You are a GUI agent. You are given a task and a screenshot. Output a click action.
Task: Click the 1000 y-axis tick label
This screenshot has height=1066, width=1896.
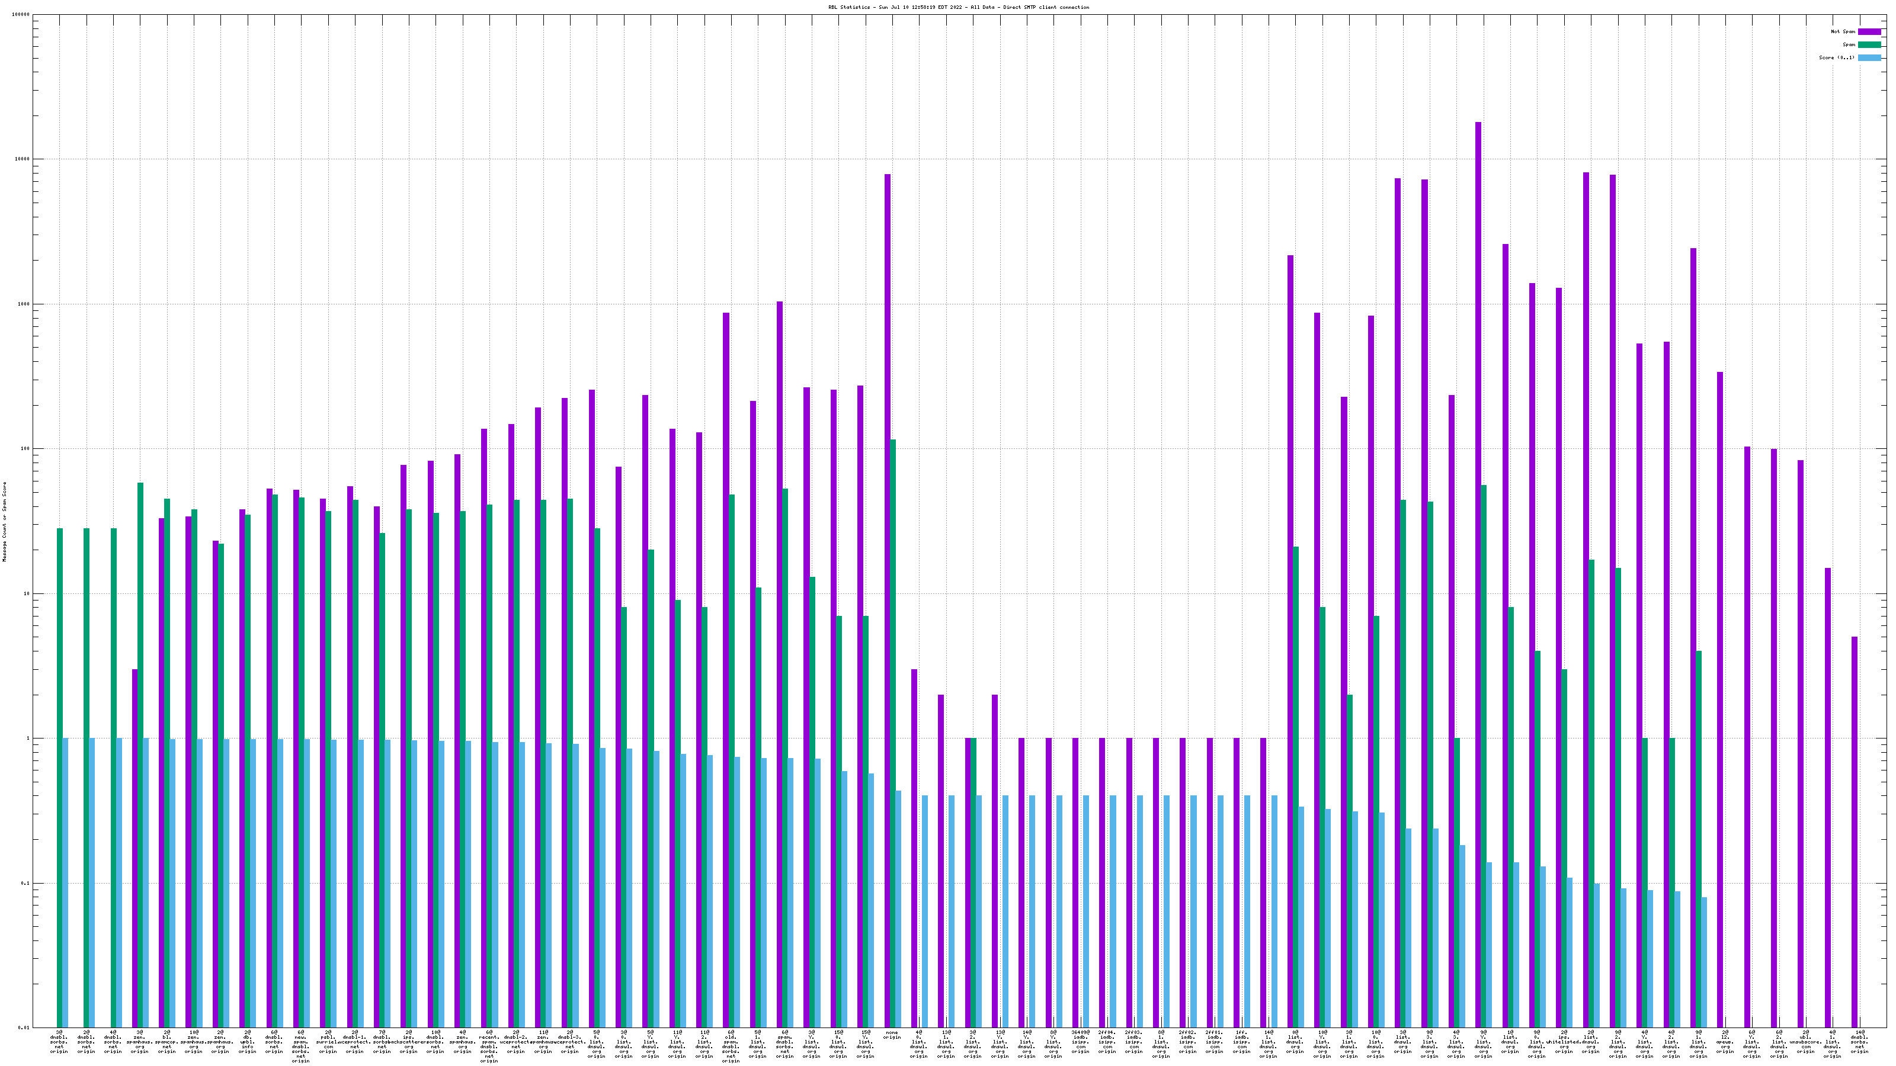(x=24, y=304)
